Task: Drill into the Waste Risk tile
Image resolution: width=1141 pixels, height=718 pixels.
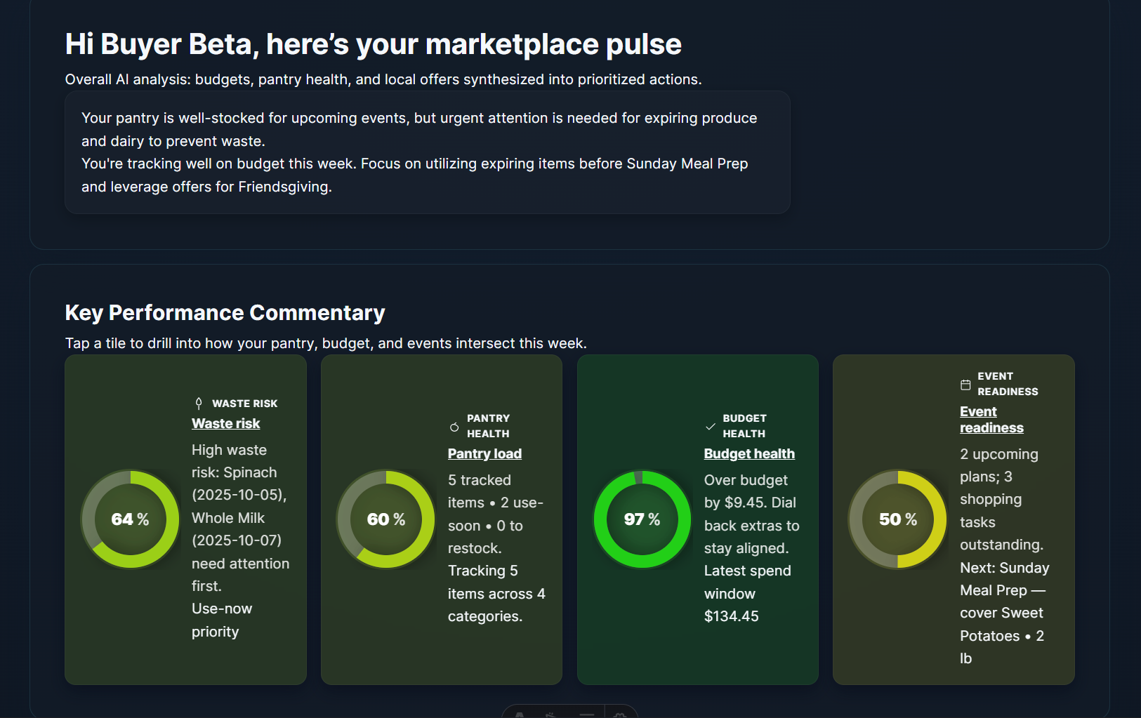Action: (185, 519)
